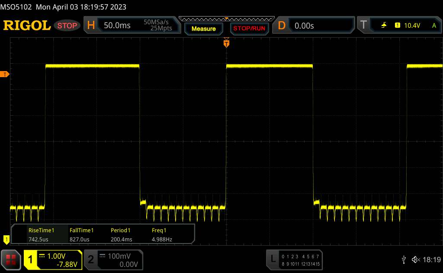Click the digital channels 0-15 indicator
The height and width of the screenshot is (273, 443).
pos(300,260)
